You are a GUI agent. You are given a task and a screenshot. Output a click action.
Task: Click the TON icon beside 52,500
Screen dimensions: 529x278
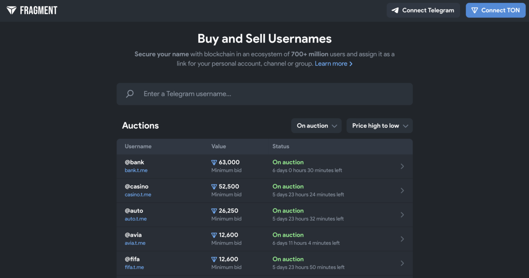(214, 187)
